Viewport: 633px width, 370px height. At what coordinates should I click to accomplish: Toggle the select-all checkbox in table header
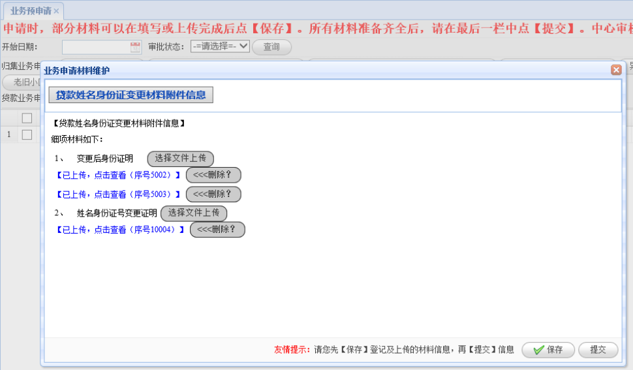pyautogui.click(x=27, y=118)
